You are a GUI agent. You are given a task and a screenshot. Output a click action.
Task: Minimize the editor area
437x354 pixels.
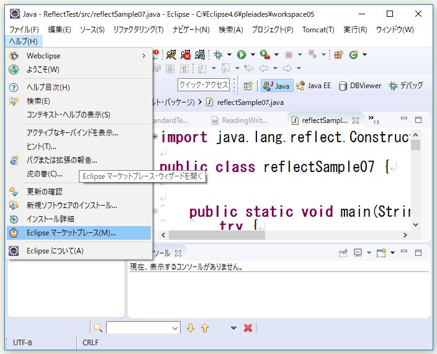click(x=404, y=119)
